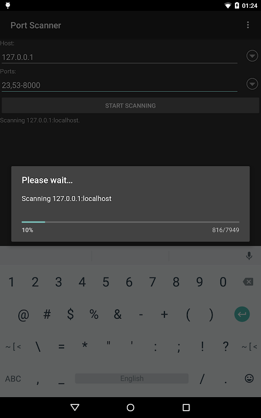The height and width of the screenshot is (418, 261).
Task: Expand the Ports dropdown arrow
Action: point(252,84)
